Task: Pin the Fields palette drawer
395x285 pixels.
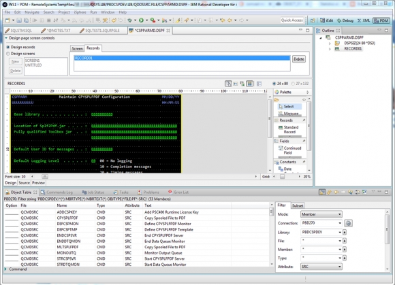Action: (x=304, y=141)
